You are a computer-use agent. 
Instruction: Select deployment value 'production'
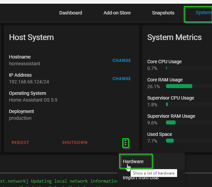point(20,118)
